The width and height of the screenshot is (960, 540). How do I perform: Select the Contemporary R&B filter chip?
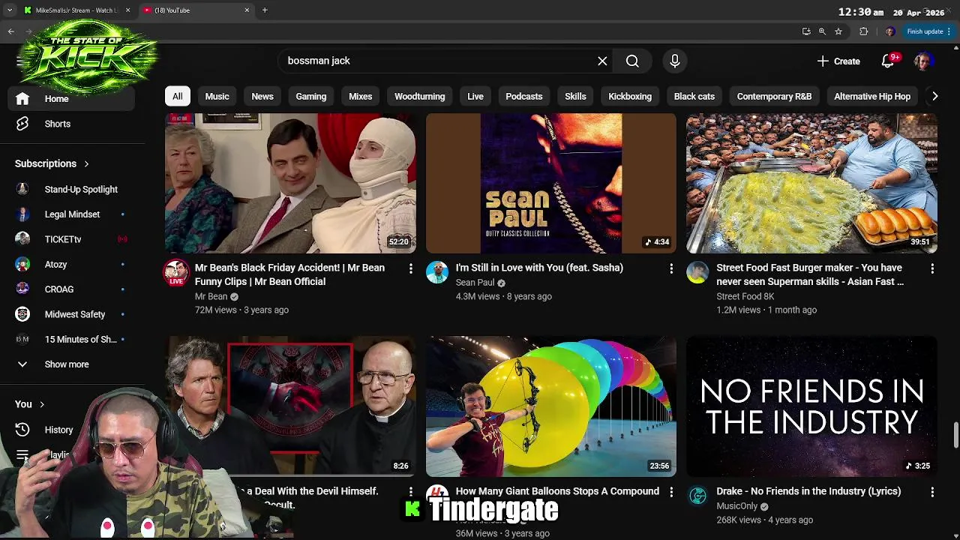[774, 96]
